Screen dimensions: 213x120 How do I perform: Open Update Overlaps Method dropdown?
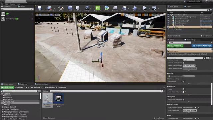click(x=189, y=66)
